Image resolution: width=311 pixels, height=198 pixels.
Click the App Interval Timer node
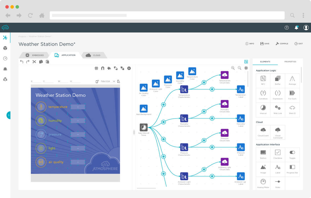144,127
